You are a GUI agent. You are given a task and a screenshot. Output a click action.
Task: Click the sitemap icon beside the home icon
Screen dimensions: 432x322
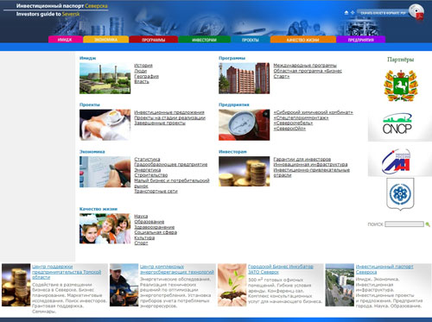pos(353,13)
